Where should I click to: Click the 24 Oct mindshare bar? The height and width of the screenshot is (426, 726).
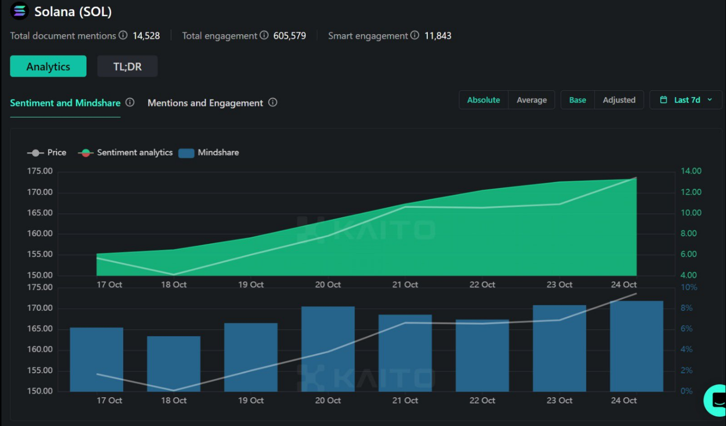coord(636,346)
